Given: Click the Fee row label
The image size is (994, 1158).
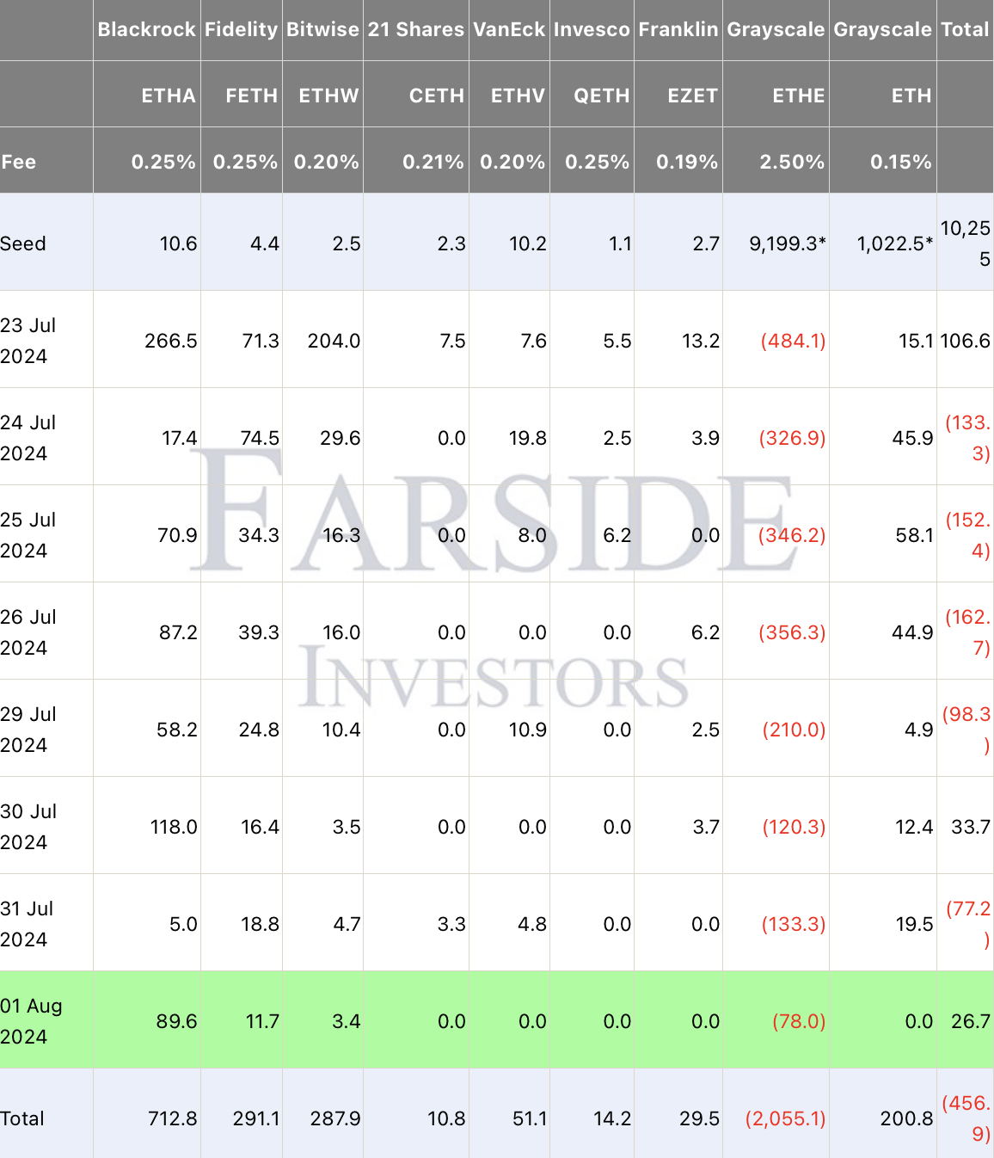Looking at the screenshot, I should pyautogui.click(x=19, y=162).
